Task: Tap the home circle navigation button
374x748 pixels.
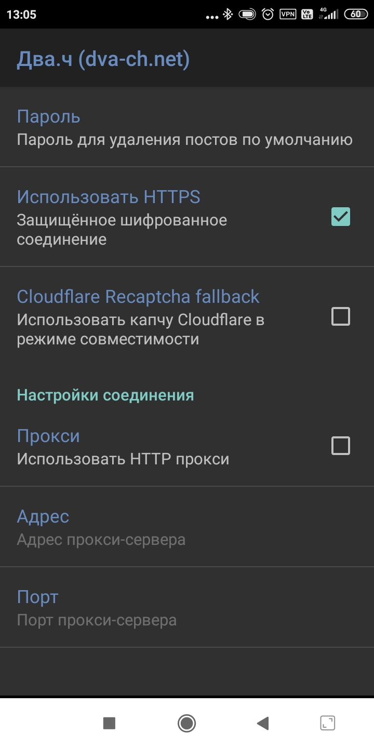Action: [x=186, y=723]
